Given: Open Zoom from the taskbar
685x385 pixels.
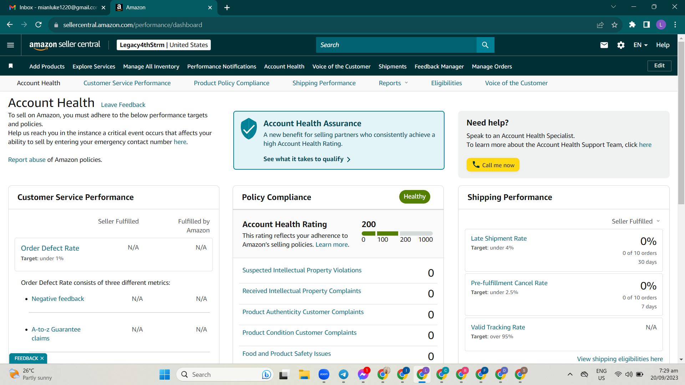Looking at the screenshot, I should (x=324, y=374).
